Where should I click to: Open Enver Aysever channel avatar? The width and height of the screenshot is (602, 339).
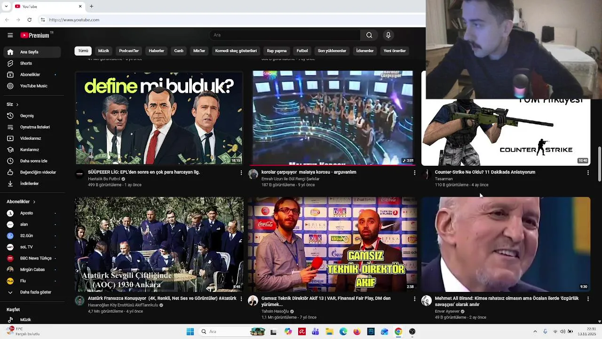click(x=427, y=300)
